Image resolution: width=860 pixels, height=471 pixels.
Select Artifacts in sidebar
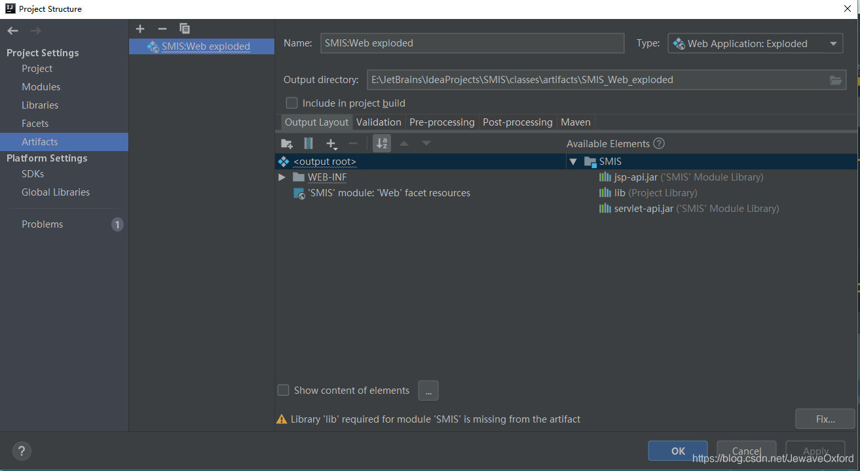64,142
